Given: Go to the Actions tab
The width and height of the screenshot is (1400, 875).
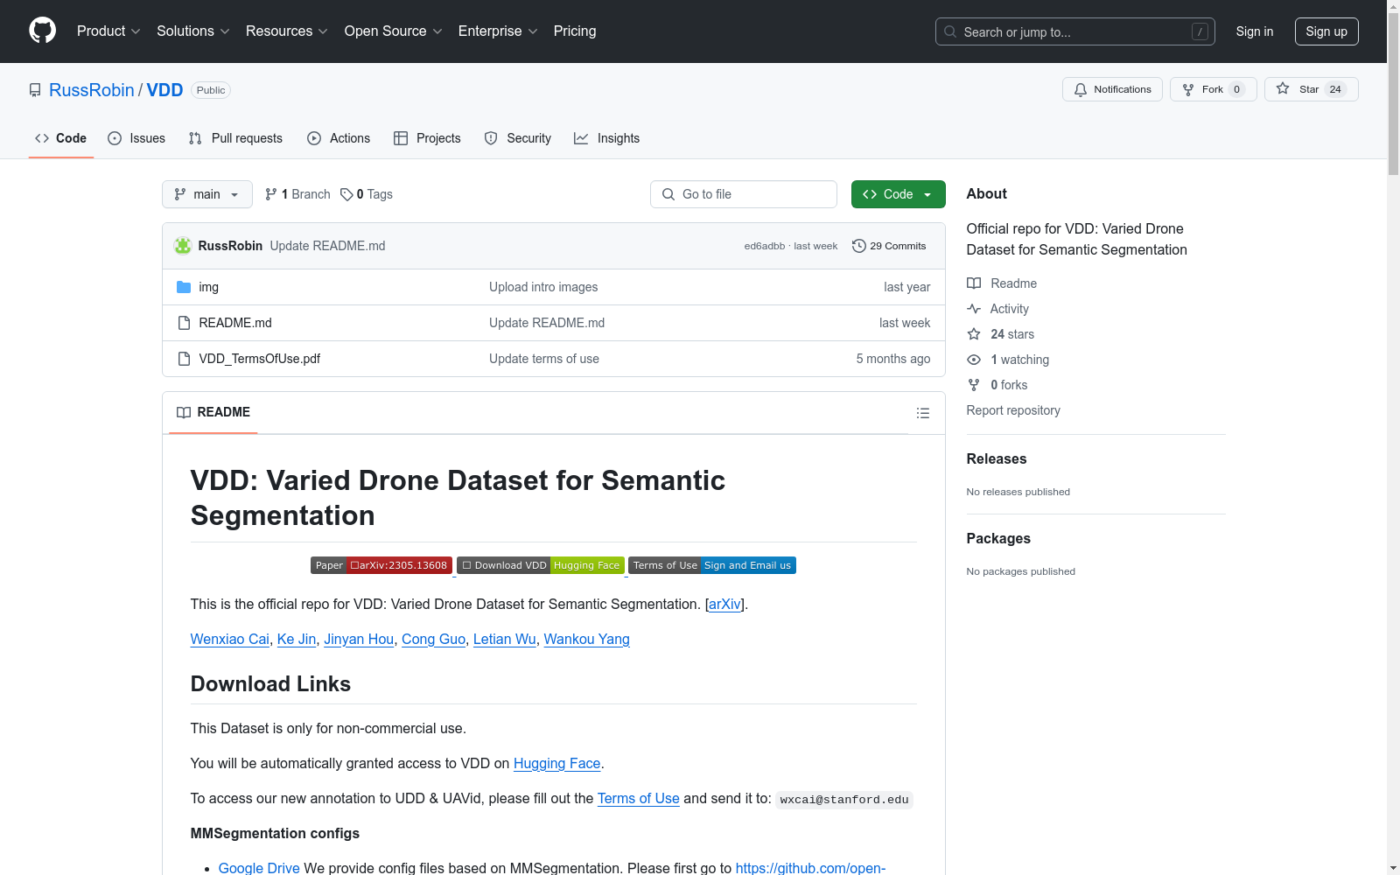Looking at the screenshot, I should 339,138.
